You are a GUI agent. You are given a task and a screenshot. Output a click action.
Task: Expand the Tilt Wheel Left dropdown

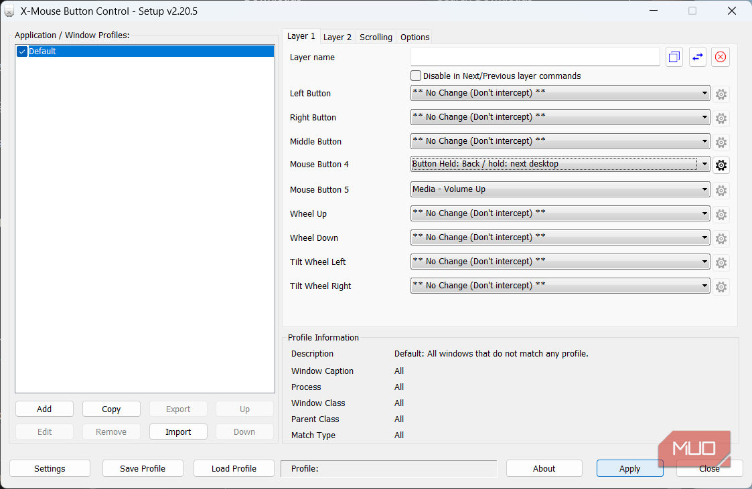[x=560, y=262]
